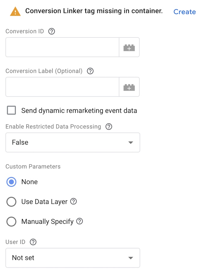Screen dimensions: 204x271
Task: Expand the User ID dropdown showing Not set
Action: tap(72, 258)
